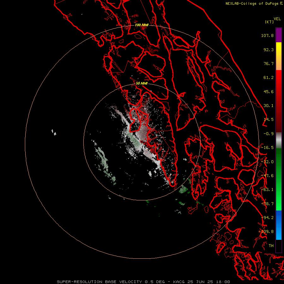Viewport: 284px width, 284px height.
Task: Click the -16.5 legend value
Action: (x=267, y=148)
